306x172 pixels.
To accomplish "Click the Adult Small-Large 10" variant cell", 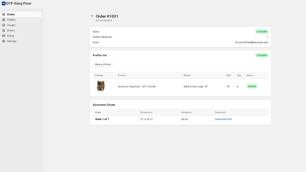I will click(195, 86).
